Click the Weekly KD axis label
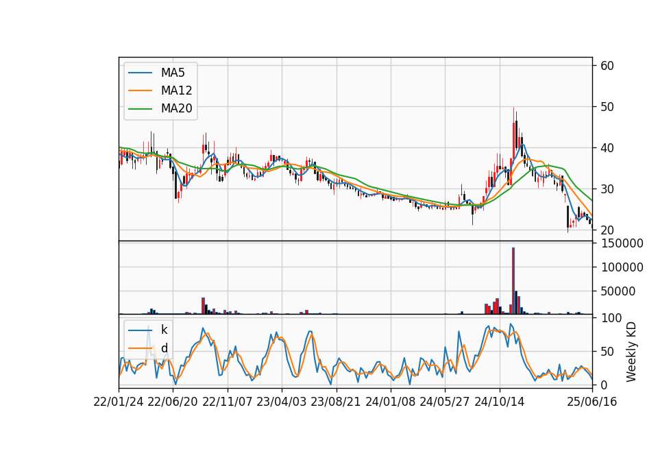The image size is (658, 473). tap(631, 352)
